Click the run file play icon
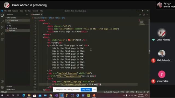This screenshot has width=175, height=98. point(140,14)
